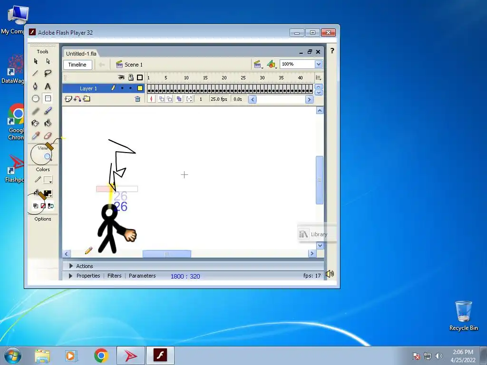Viewport: 487px width, 365px height.
Task: Select the Paint Bucket tool
Action: click(48, 123)
